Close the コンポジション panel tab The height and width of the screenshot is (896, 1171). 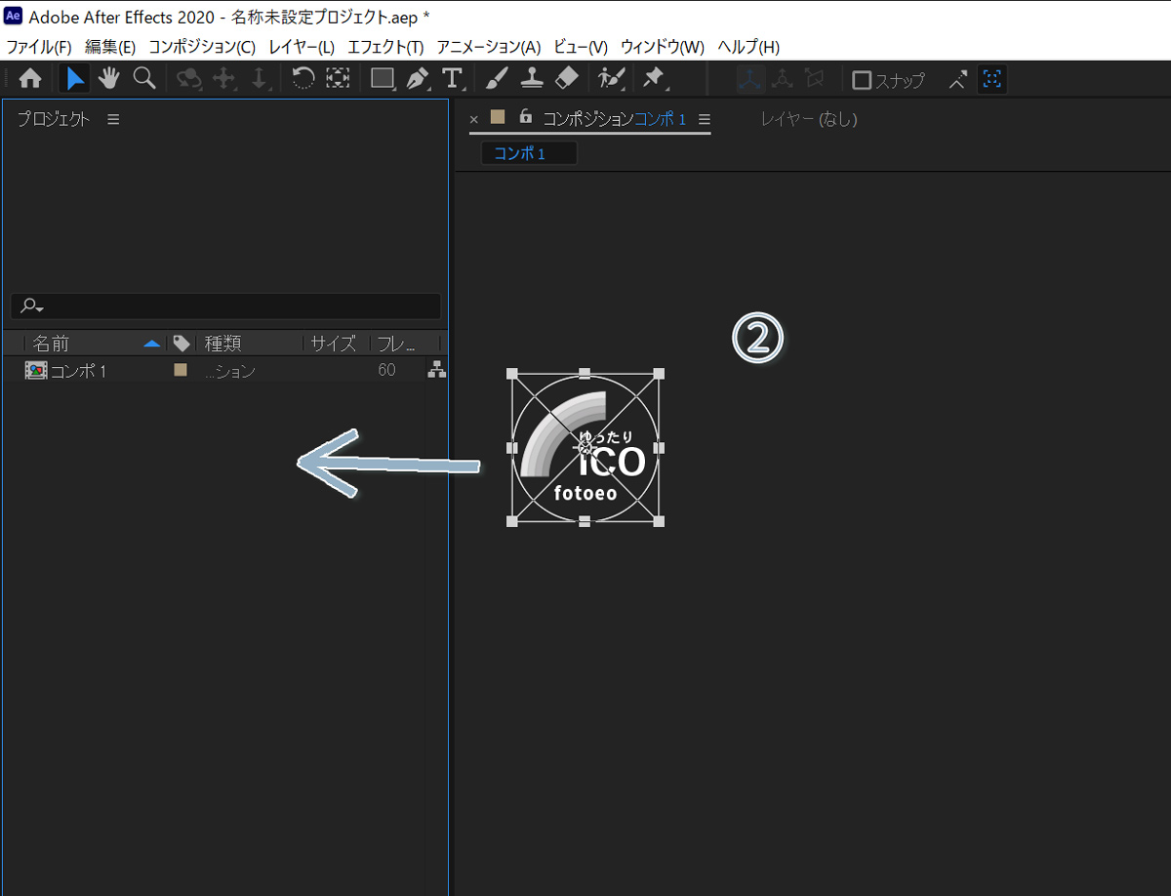point(474,119)
